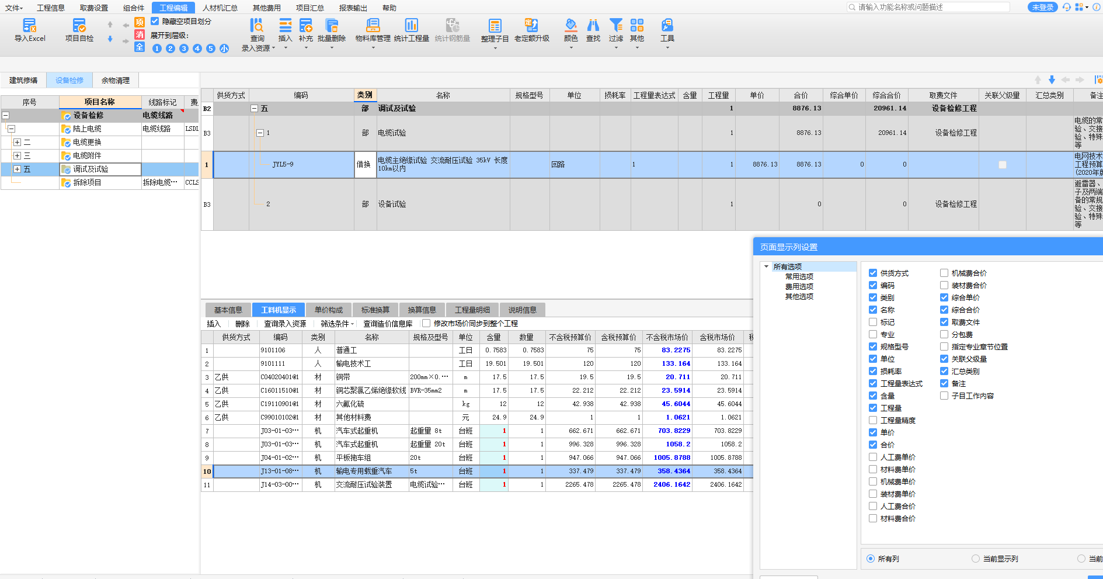Open the 报表输出 menu
The height and width of the screenshot is (579, 1103).
[x=353, y=8]
